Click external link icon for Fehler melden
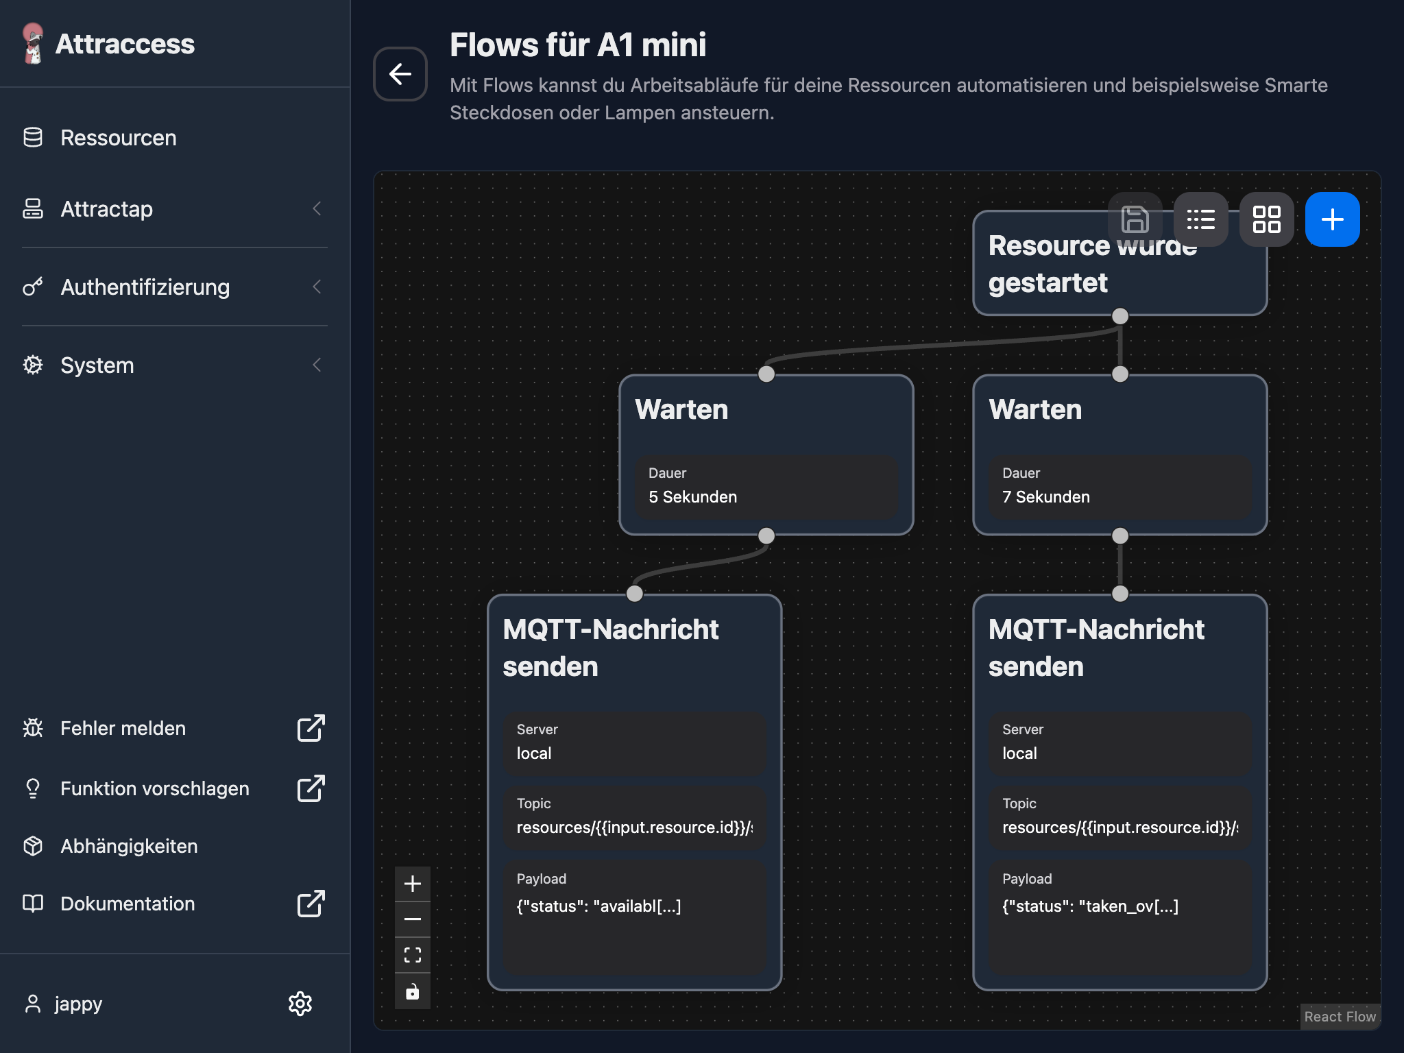This screenshot has width=1404, height=1053. pyautogui.click(x=311, y=728)
